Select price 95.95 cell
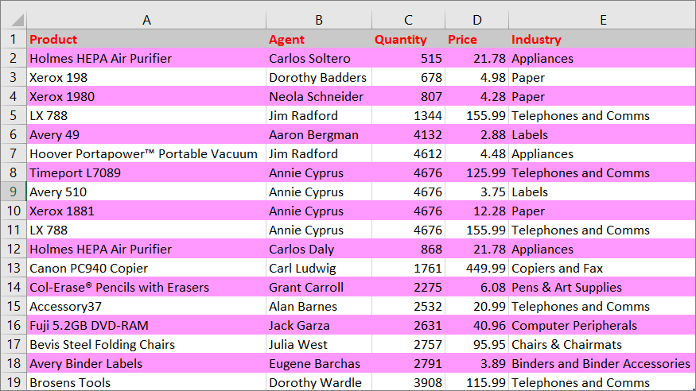696x391 pixels. click(476, 344)
